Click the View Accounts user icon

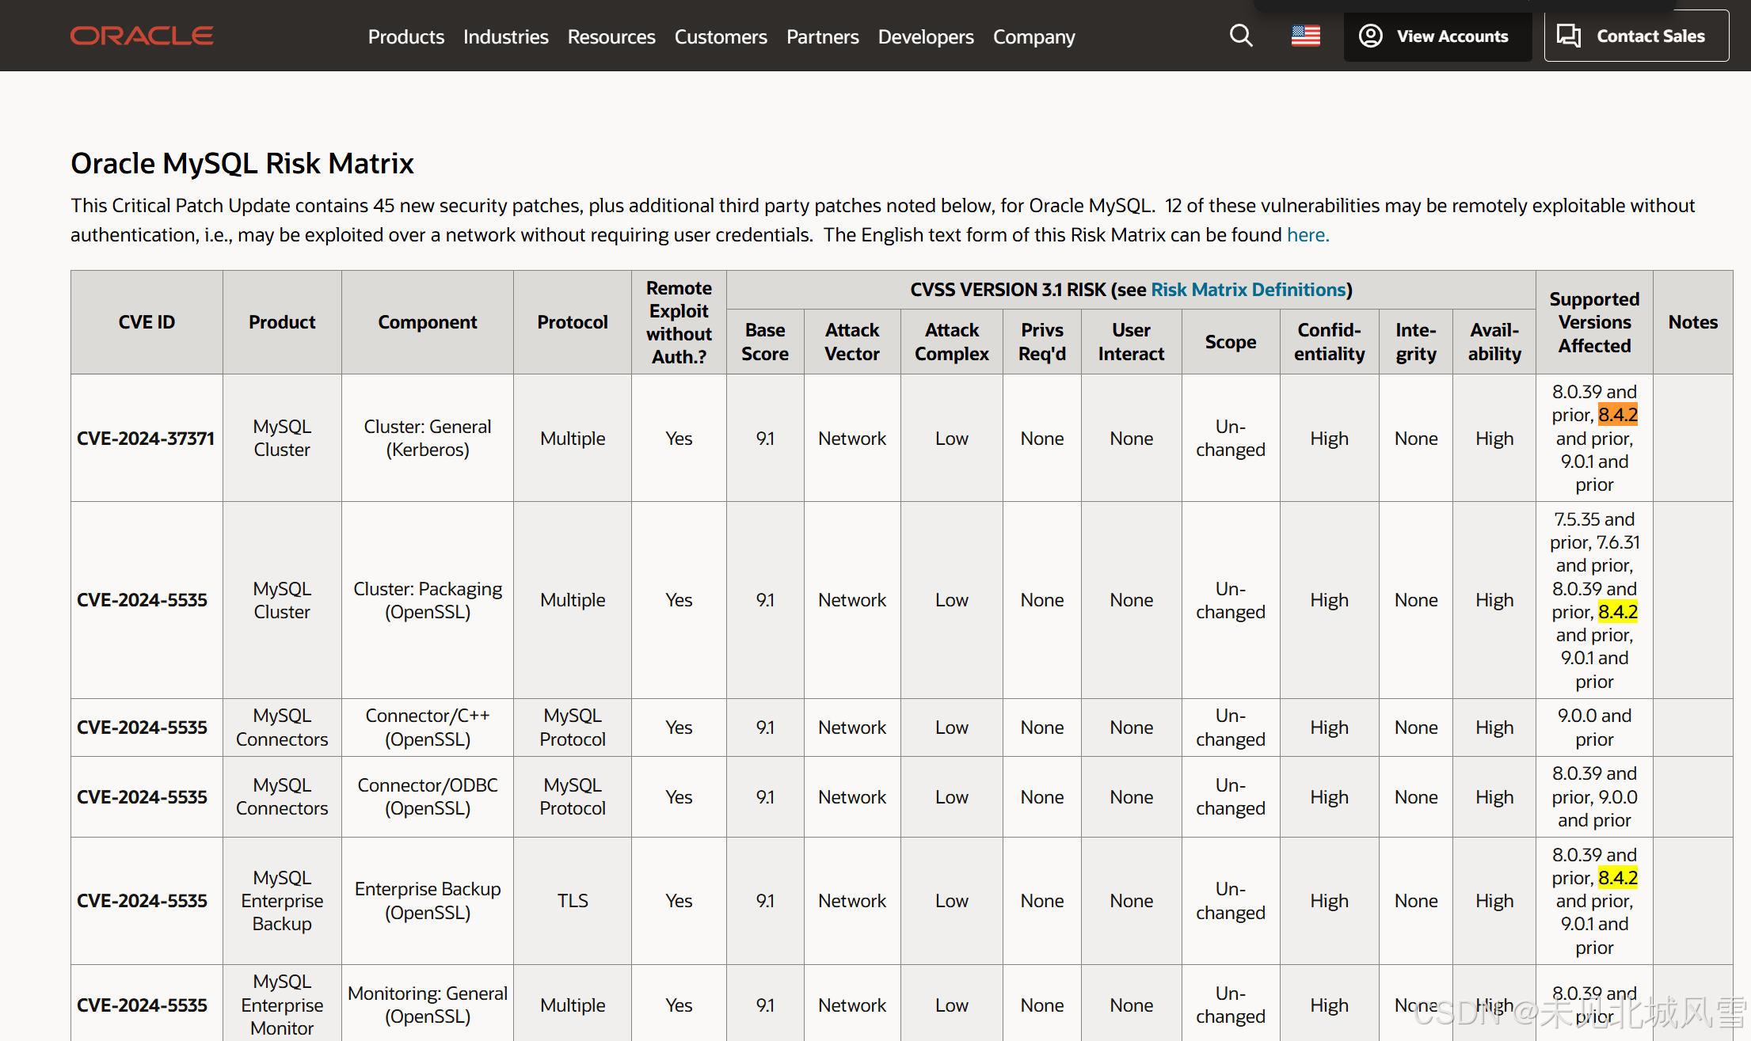point(1371,36)
